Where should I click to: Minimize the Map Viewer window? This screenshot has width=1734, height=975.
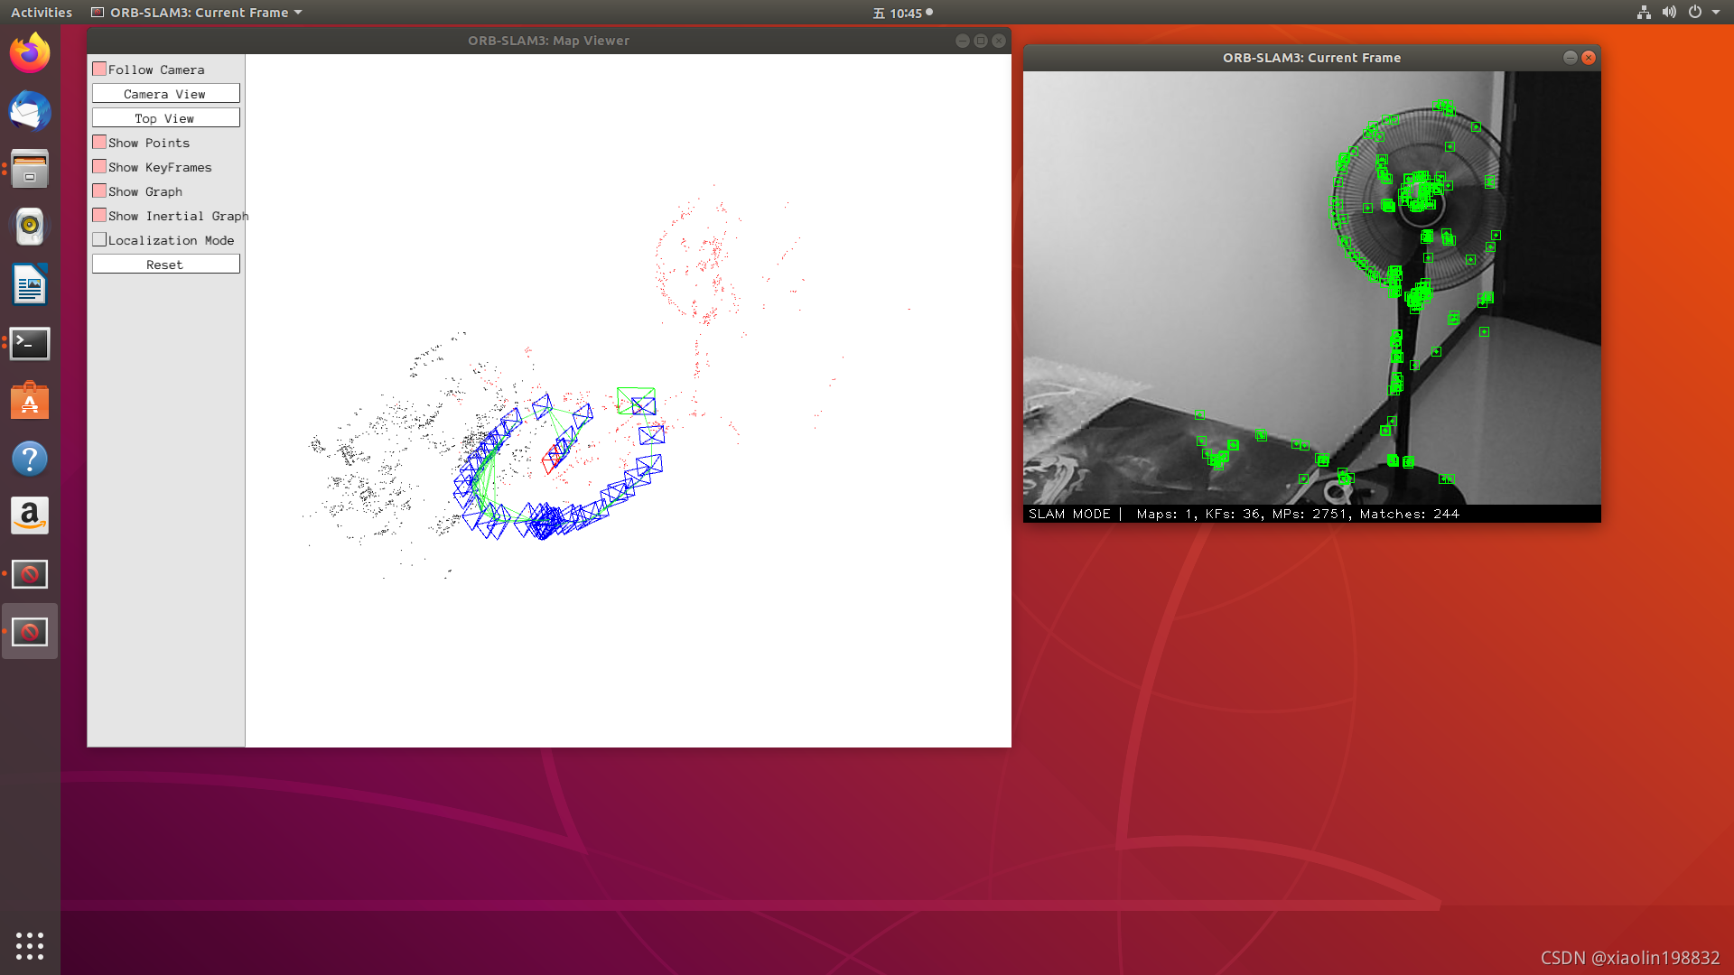pyautogui.click(x=963, y=41)
